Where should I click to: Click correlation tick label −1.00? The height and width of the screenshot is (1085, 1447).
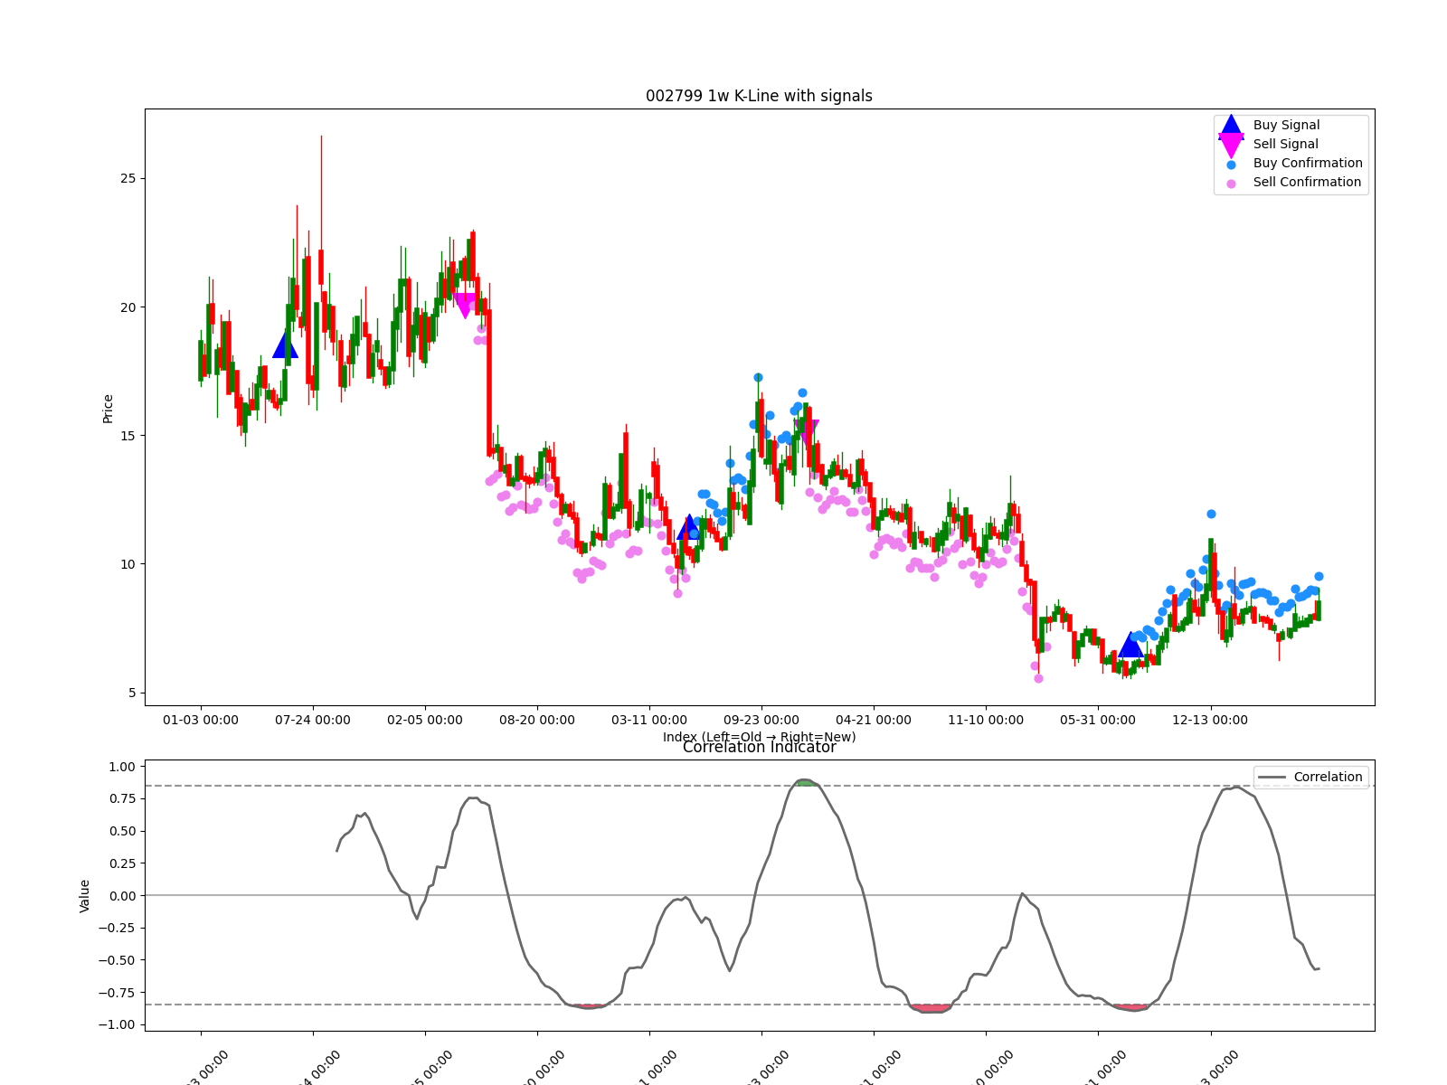pyautogui.click(x=118, y=1025)
